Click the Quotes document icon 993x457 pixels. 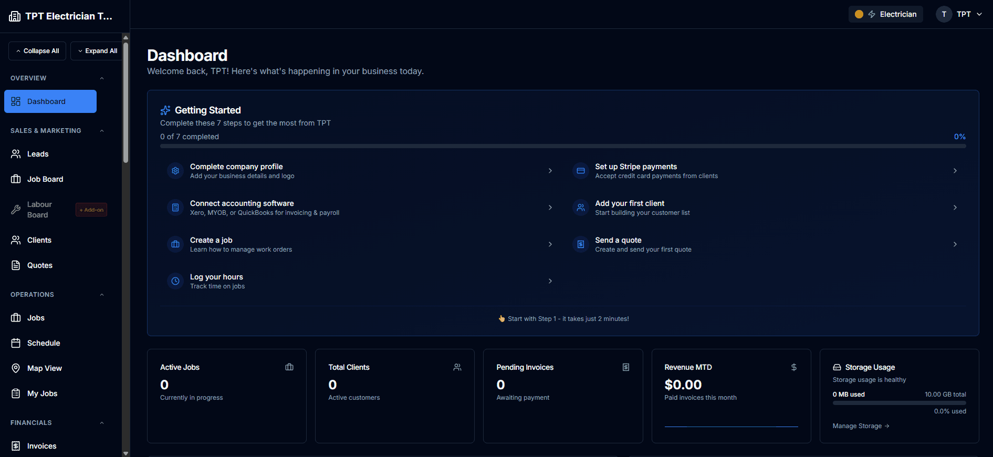(16, 265)
